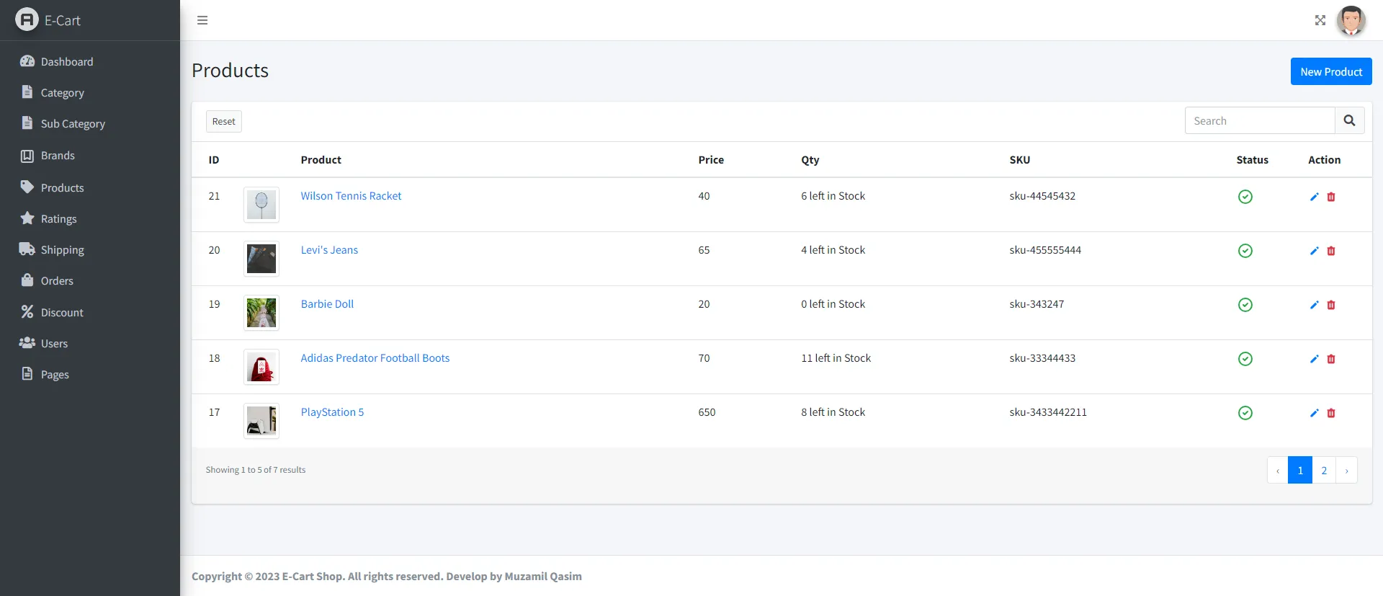
Task: Click the E-Cart logo icon
Action: click(27, 20)
